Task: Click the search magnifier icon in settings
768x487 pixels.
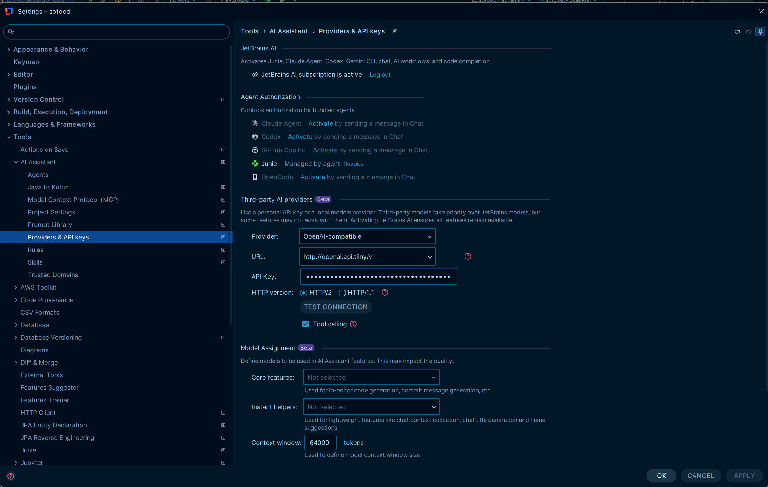Action: (x=10, y=32)
